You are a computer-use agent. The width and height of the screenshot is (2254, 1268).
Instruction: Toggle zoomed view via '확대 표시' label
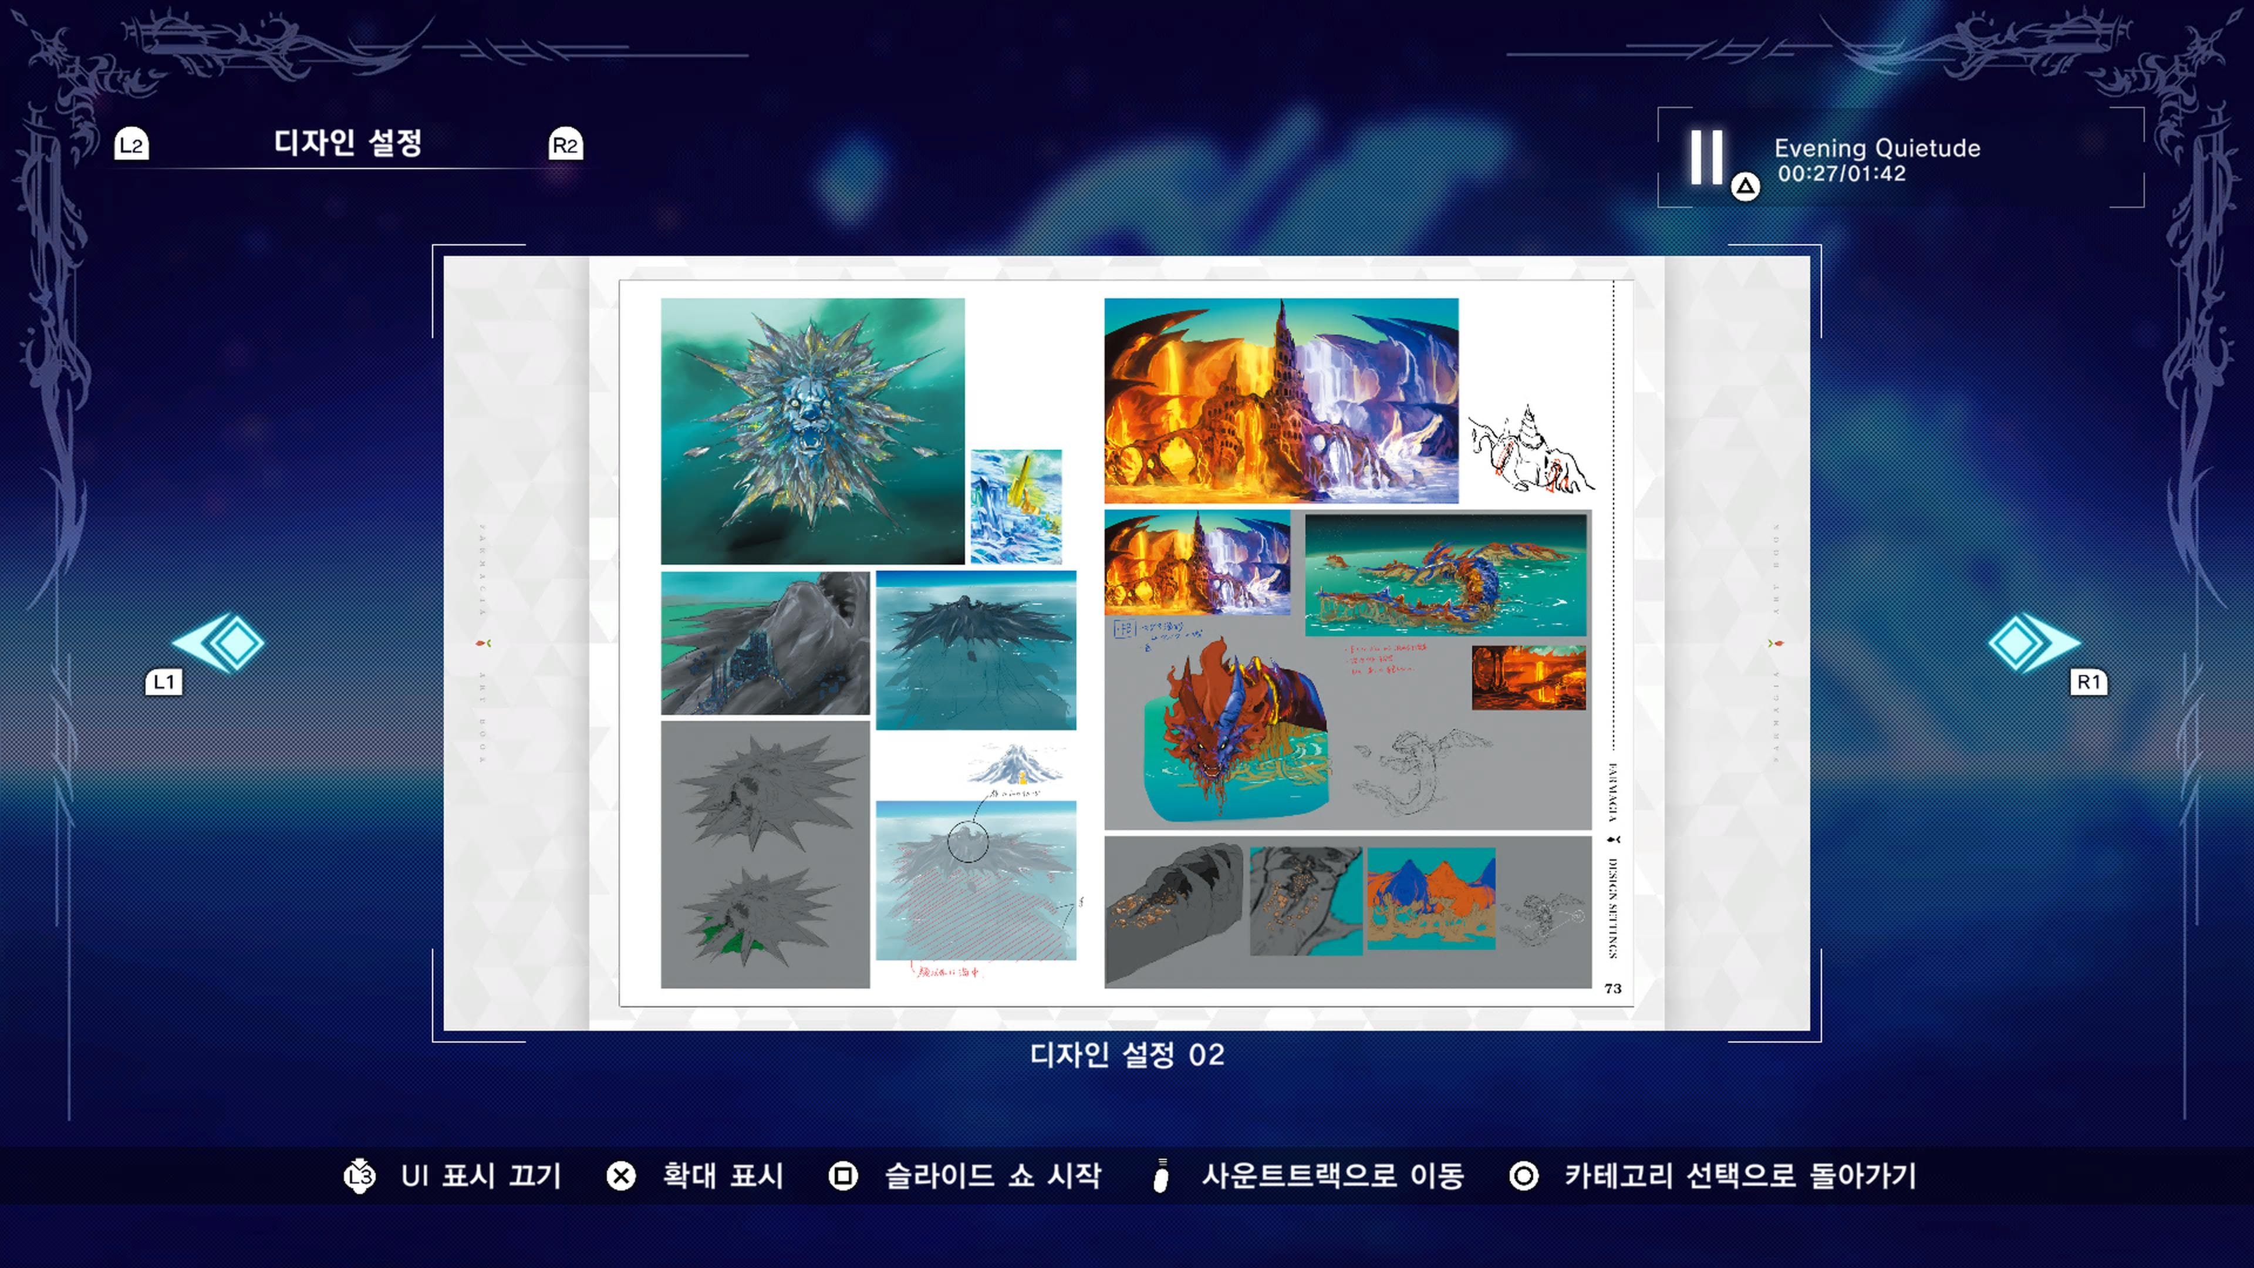click(x=724, y=1176)
